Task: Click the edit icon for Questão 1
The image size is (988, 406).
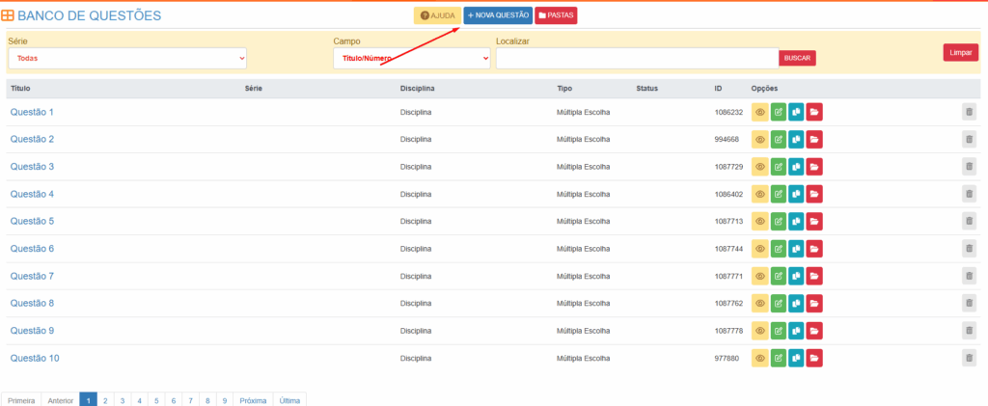Action: point(779,113)
